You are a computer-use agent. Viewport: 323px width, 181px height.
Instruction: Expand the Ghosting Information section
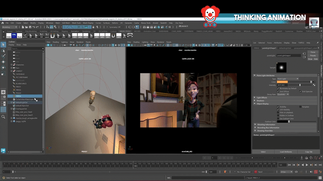click(255, 124)
